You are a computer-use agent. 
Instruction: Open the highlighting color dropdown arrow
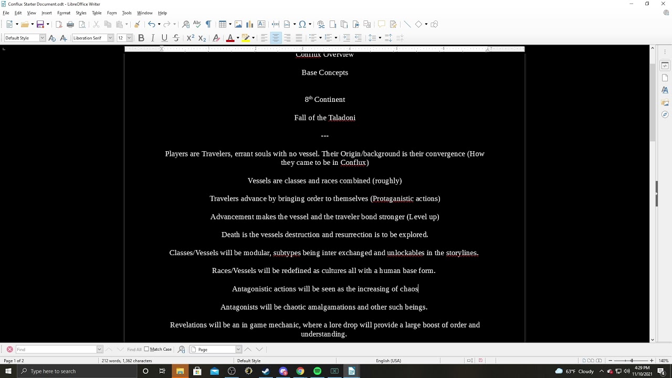point(253,38)
